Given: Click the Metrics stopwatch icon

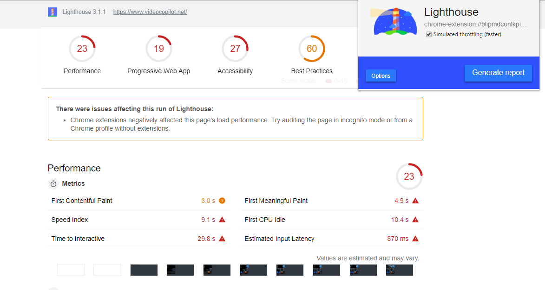Looking at the screenshot, I should pos(53,183).
